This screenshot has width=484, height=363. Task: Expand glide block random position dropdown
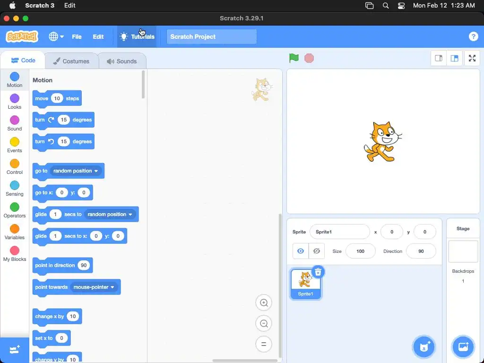pos(110,214)
